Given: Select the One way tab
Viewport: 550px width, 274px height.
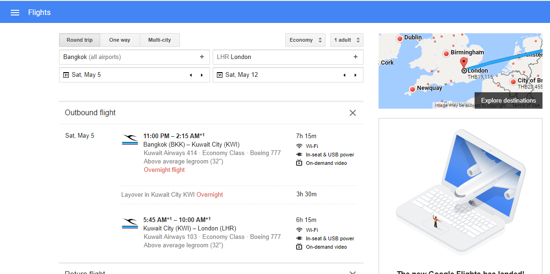Looking at the screenshot, I should point(119,40).
